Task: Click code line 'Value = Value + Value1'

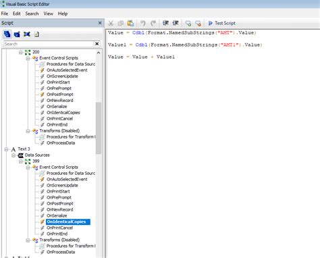Action: (x=141, y=57)
